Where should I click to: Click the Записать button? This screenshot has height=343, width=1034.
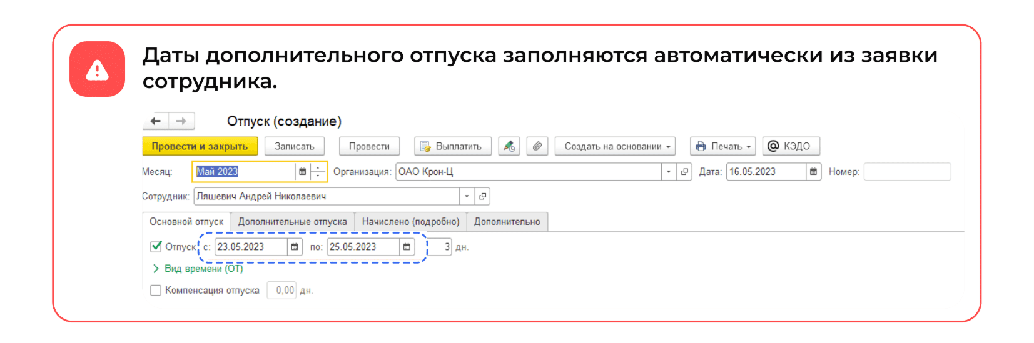point(294,146)
